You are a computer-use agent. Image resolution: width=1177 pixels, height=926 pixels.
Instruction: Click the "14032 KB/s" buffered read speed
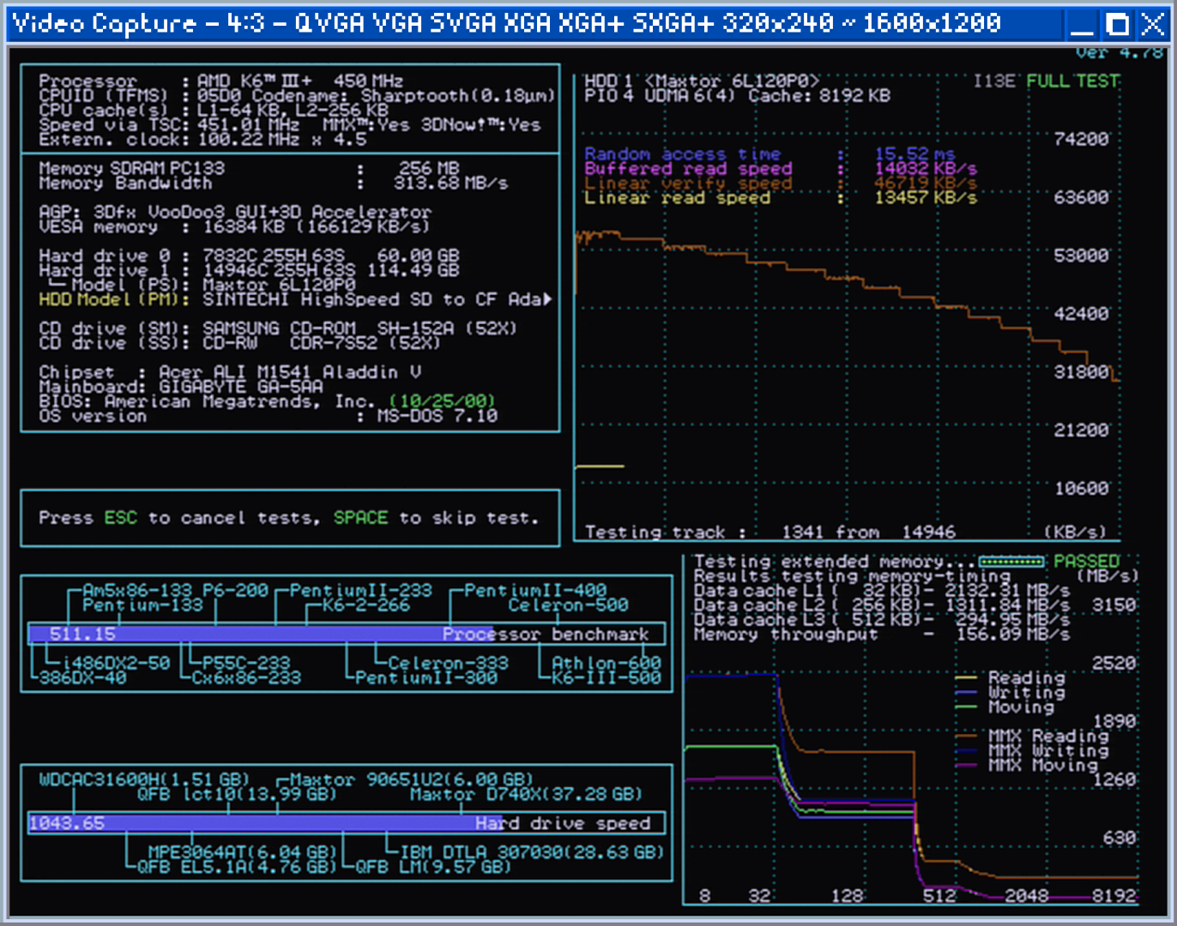tap(926, 168)
